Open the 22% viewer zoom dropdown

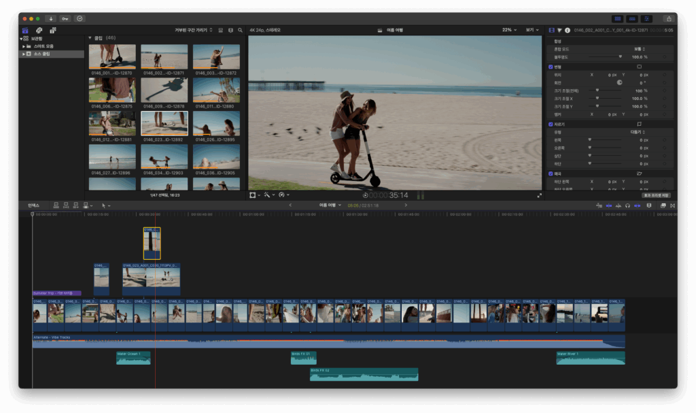click(509, 30)
